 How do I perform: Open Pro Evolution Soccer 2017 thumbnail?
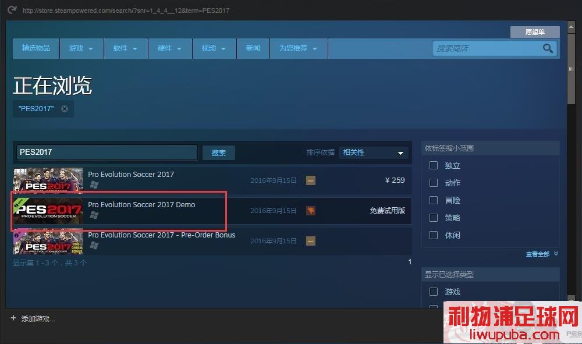pos(48,180)
